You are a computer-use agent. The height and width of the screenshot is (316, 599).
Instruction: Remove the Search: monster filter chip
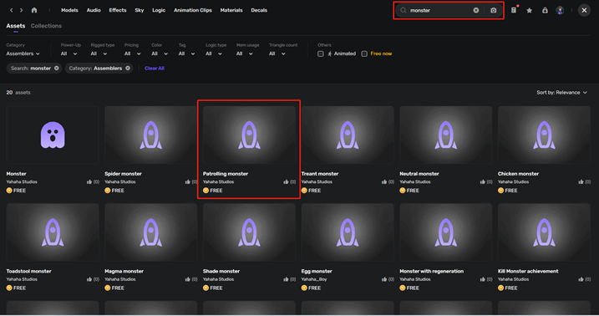pos(57,68)
